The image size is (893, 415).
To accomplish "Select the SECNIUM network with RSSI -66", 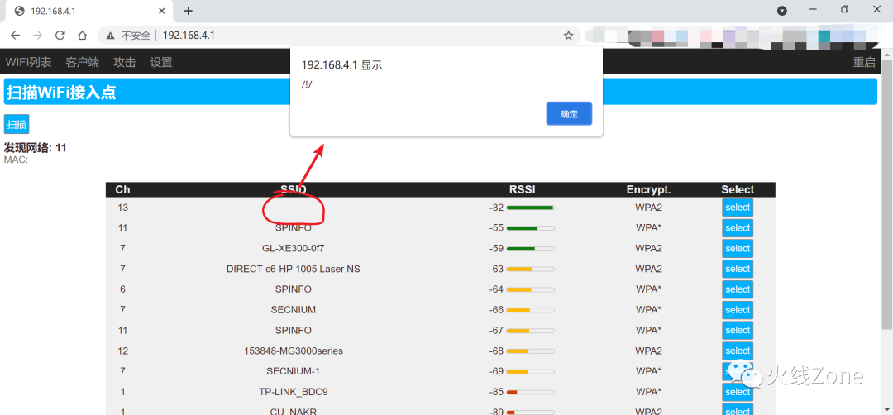I will [738, 310].
